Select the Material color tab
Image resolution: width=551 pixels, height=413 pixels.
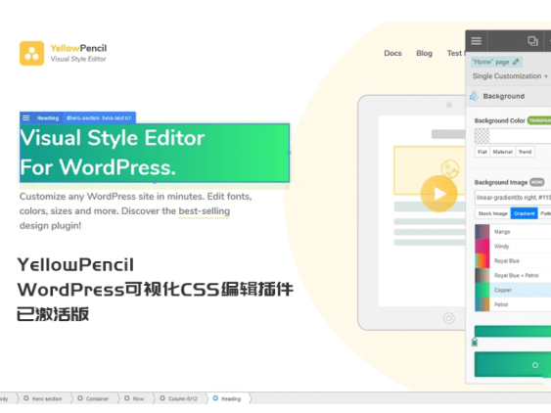502,152
